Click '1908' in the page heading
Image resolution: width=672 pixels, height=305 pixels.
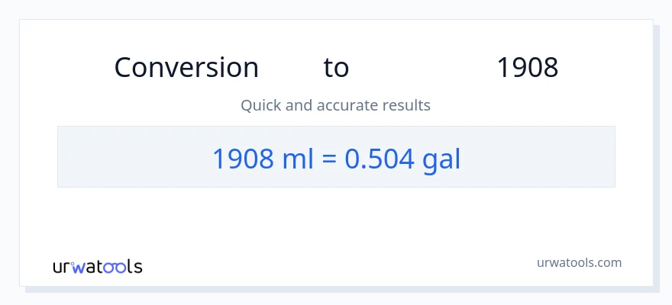pyautogui.click(x=527, y=68)
